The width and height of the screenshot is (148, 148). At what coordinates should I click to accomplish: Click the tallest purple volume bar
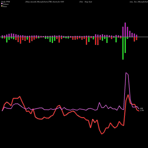tap(125, 30)
